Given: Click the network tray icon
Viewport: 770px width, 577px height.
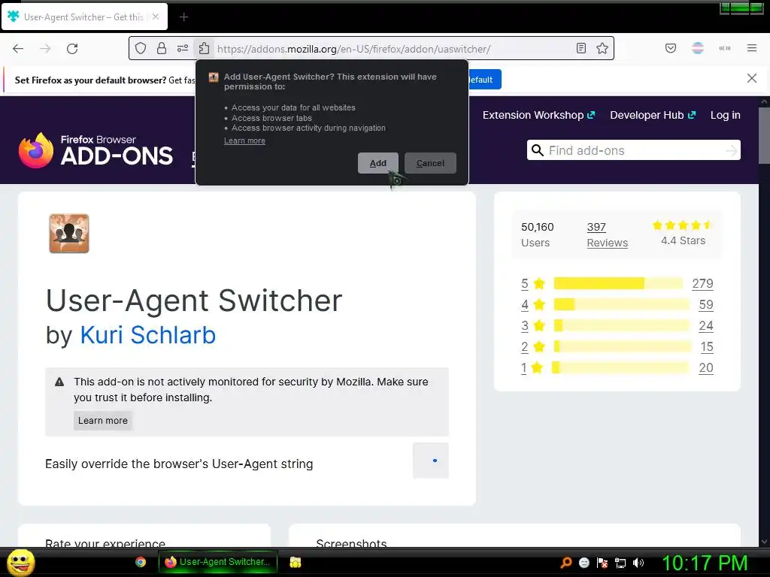Looking at the screenshot, I should (x=620, y=563).
